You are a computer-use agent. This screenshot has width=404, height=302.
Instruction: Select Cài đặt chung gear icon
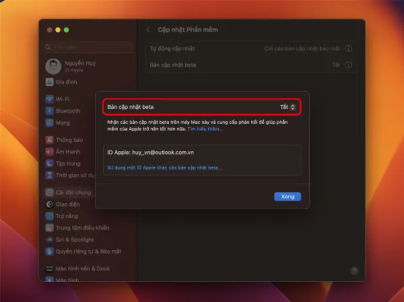click(x=49, y=192)
